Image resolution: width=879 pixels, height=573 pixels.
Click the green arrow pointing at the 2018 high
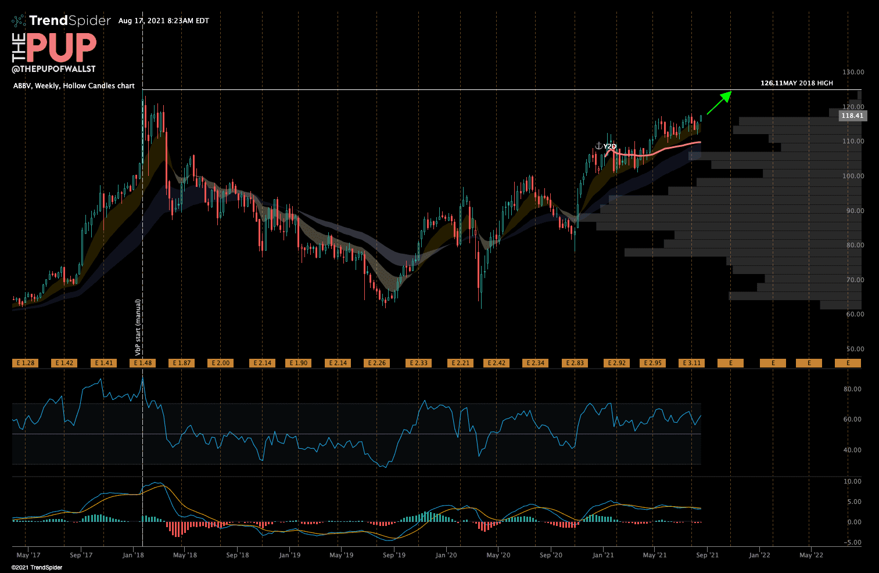click(x=719, y=103)
